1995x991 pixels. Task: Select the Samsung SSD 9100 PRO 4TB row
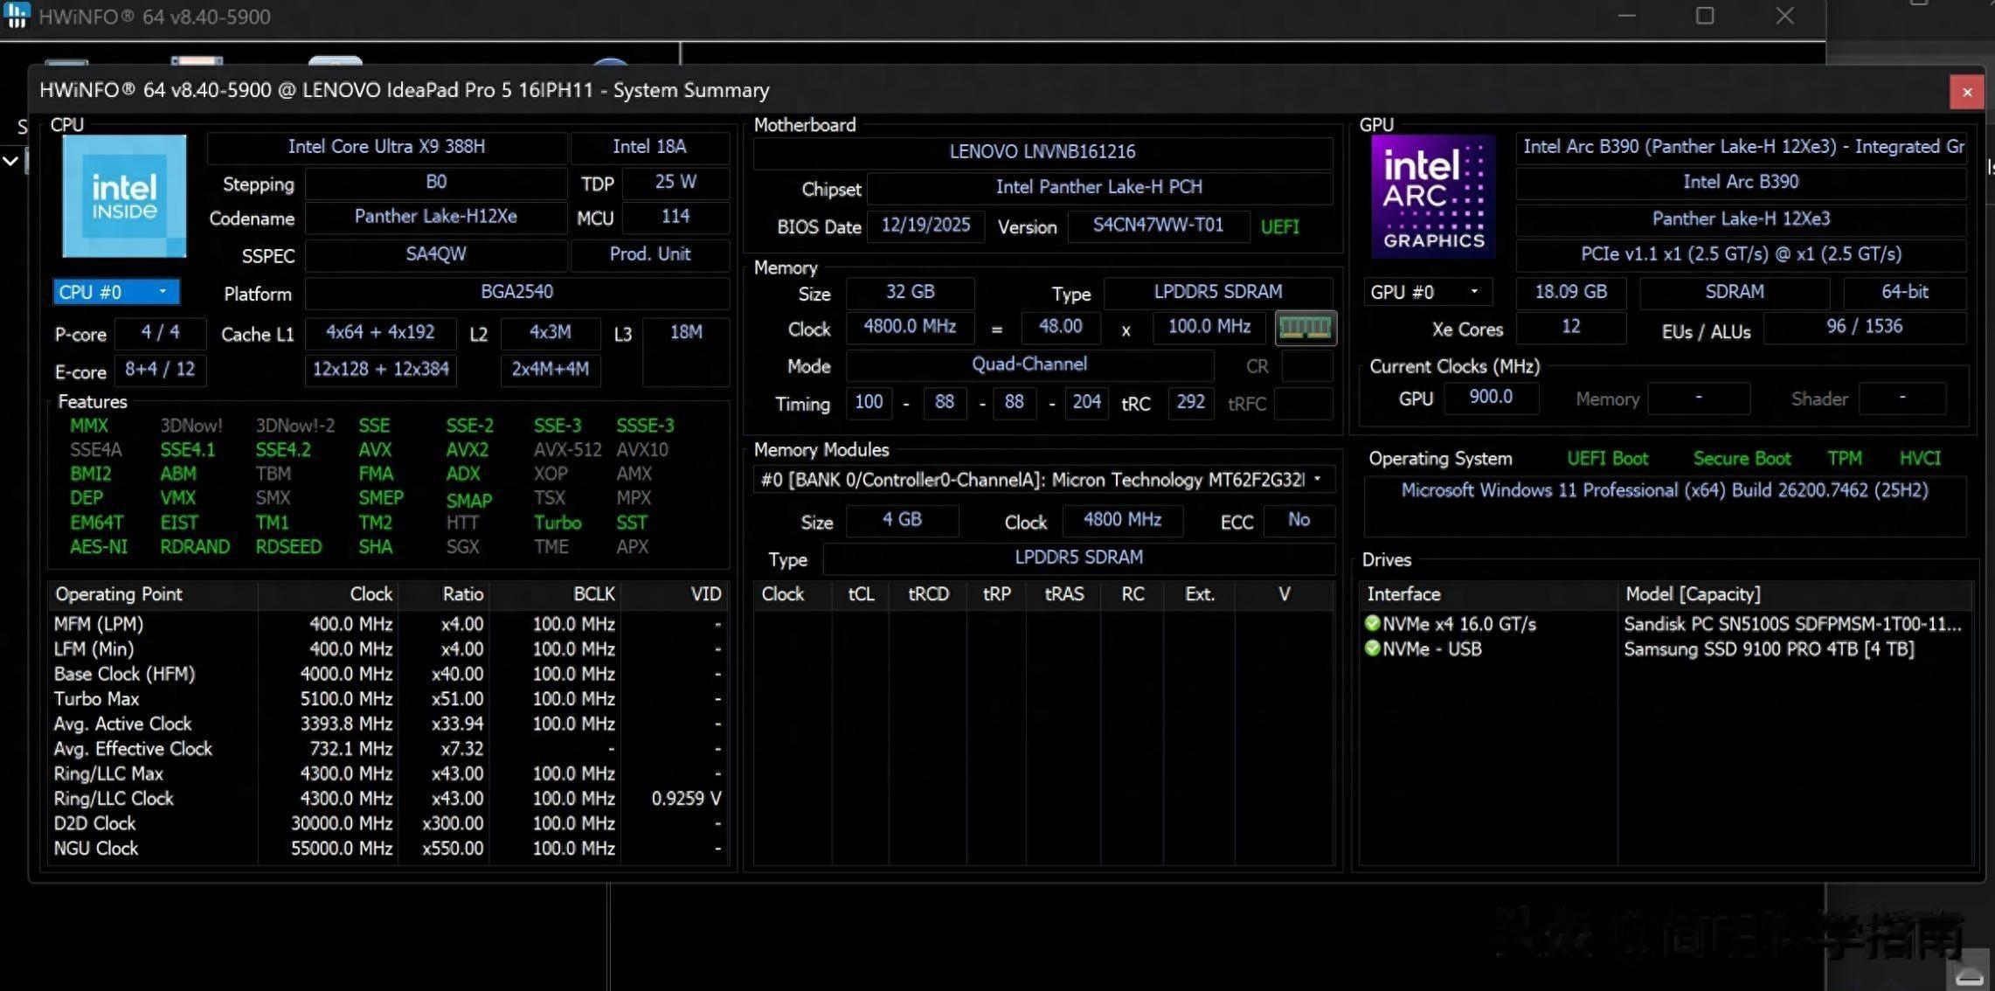coord(1769,649)
